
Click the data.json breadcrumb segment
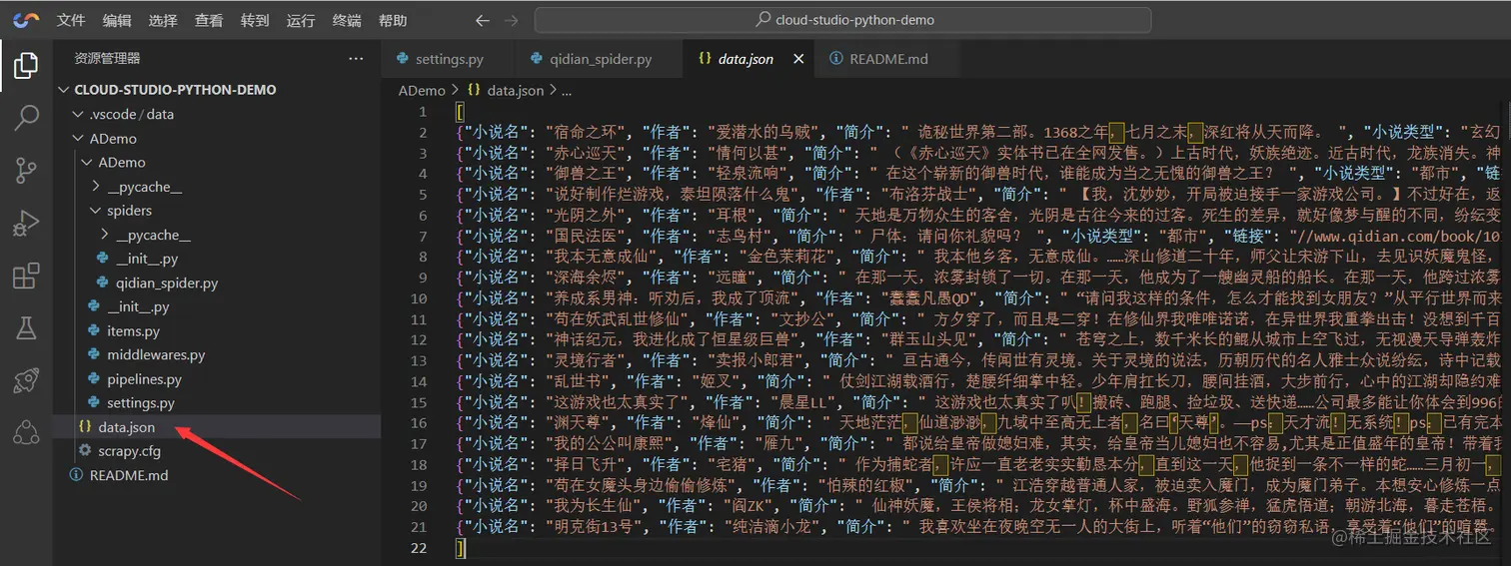point(506,90)
